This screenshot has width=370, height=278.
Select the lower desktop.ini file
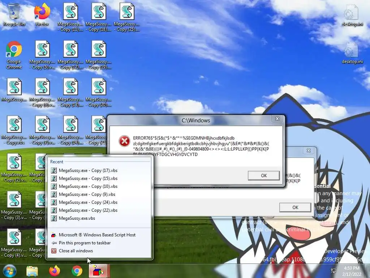coord(352,52)
